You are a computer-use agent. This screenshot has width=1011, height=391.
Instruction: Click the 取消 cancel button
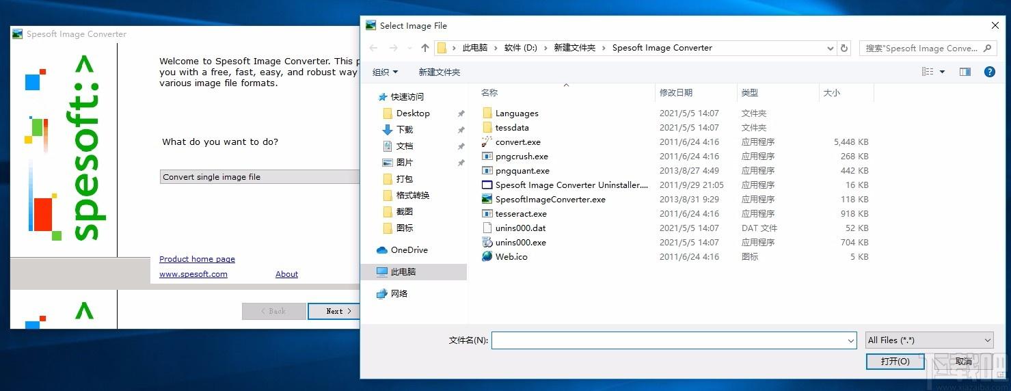(963, 362)
